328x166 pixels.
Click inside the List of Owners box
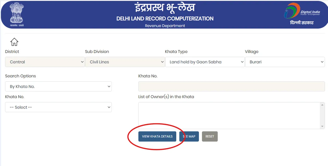tap(229, 115)
